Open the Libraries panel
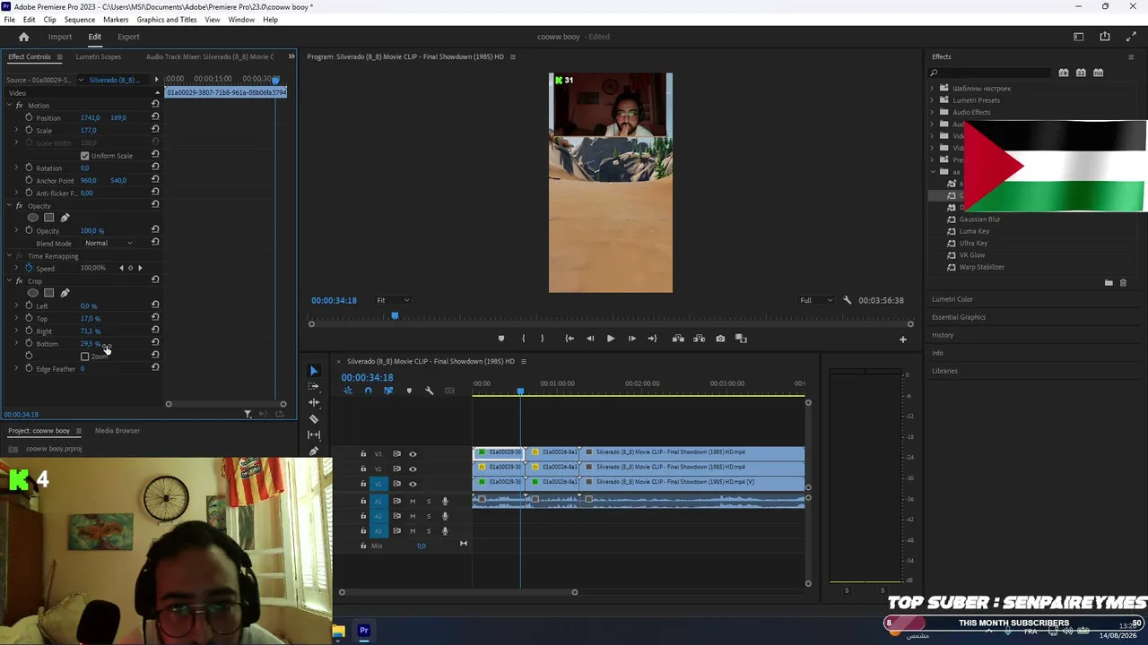This screenshot has width=1148, height=645. click(944, 371)
